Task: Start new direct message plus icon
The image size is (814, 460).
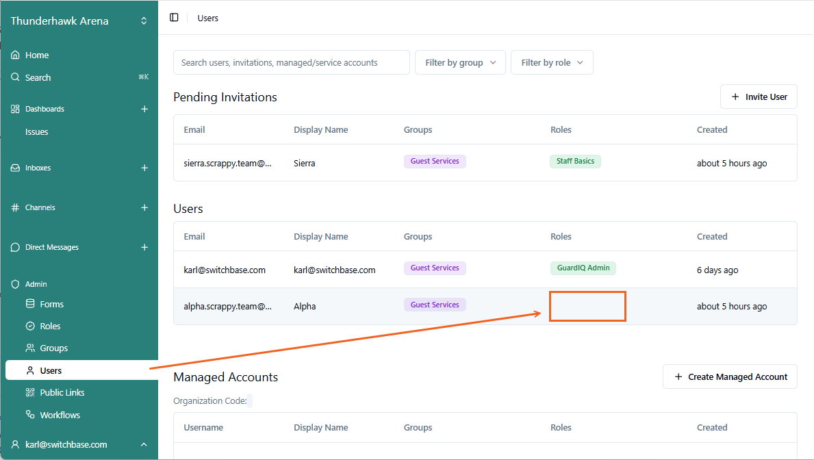Action: 144,247
